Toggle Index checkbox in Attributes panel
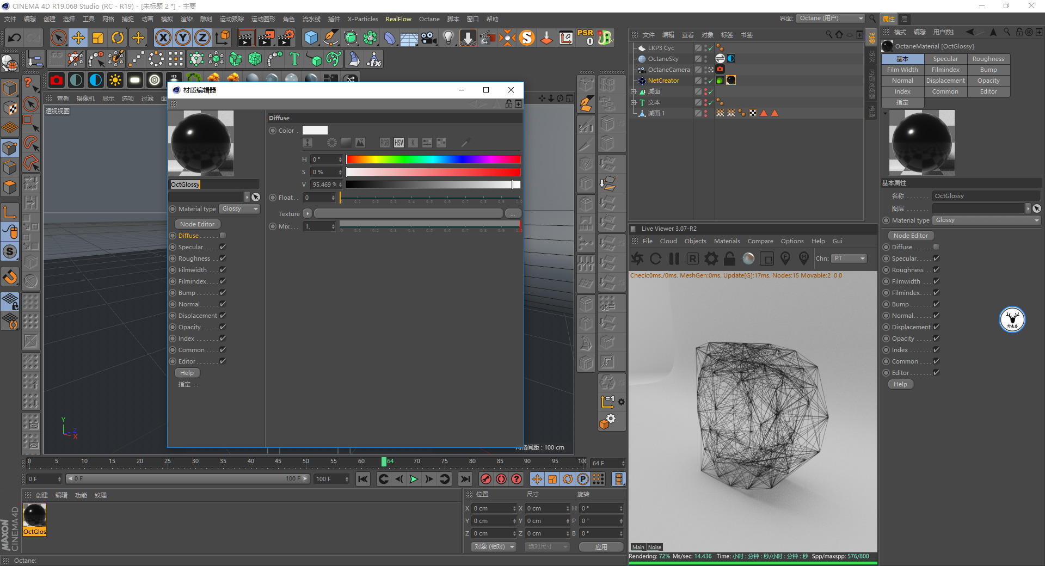Screen dimensions: 1045x566 point(936,350)
